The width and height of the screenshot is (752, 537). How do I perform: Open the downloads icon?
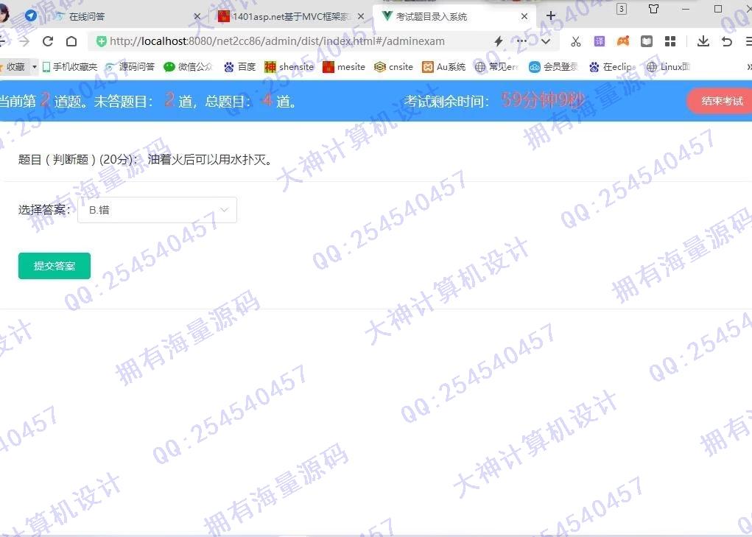tap(703, 41)
